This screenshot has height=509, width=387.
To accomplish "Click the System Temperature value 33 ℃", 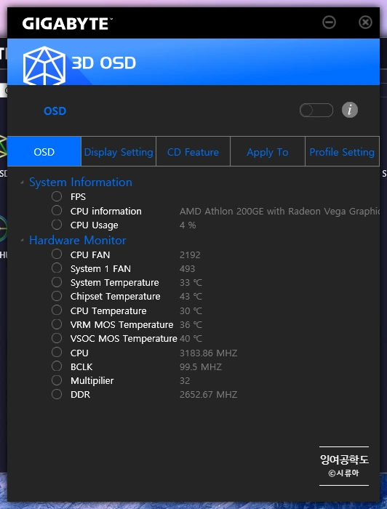I will tap(191, 283).
